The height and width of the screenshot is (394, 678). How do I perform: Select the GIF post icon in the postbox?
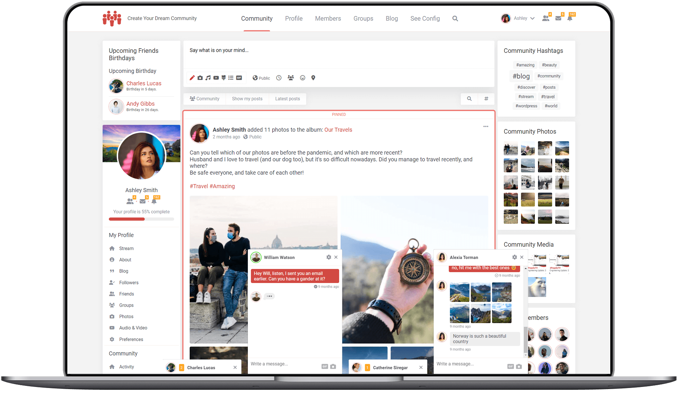coord(239,78)
